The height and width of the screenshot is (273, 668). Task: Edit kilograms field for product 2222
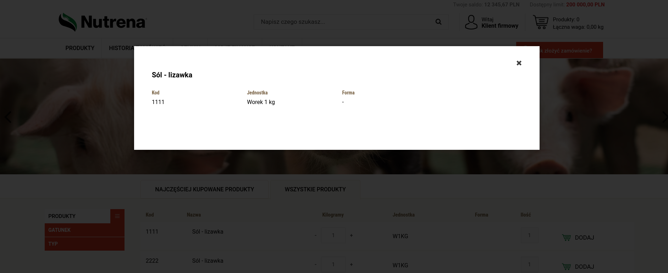[333, 264]
